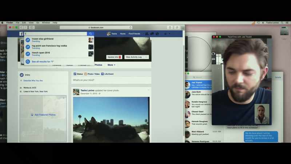Click 'Lives in New York, New York' line
The image size is (291, 164).
pyautogui.click(x=35, y=91)
